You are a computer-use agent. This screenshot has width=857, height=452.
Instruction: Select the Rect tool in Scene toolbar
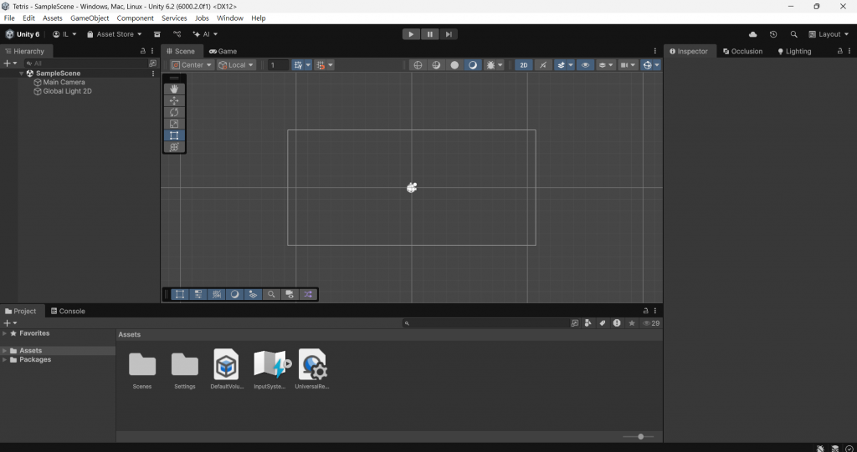tap(174, 135)
